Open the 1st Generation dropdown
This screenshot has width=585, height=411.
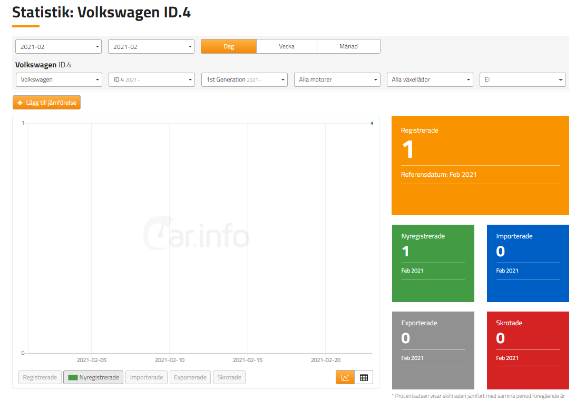point(245,80)
